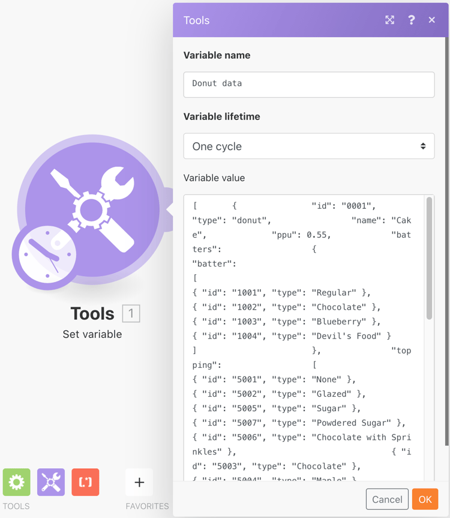450x518 pixels.
Task: Click the FAVORITES label in bottom toolbar
Action: (x=146, y=506)
